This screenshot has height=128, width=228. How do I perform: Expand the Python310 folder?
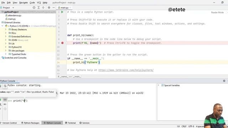[6, 47]
